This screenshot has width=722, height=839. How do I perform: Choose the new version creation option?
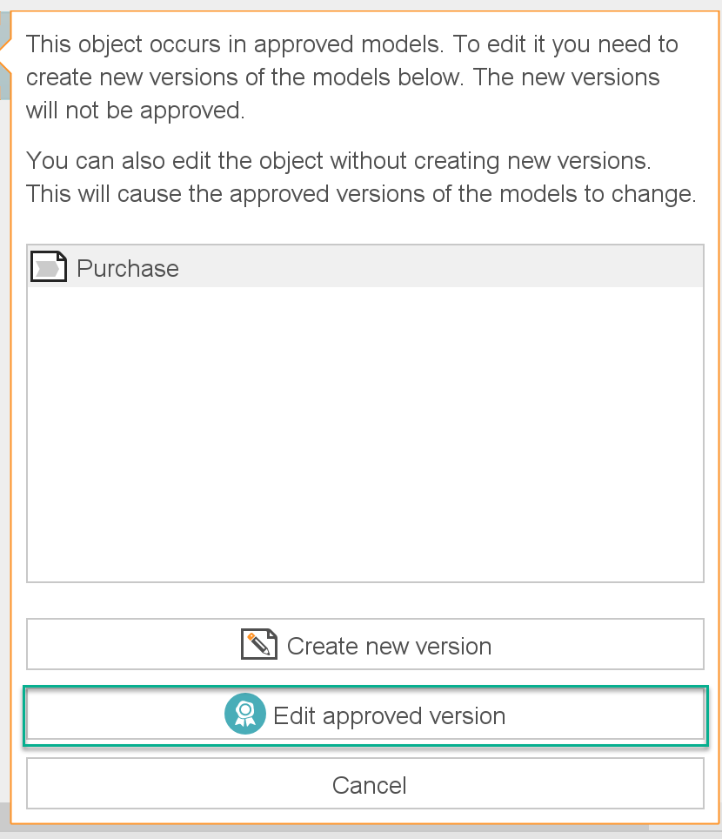365,645
